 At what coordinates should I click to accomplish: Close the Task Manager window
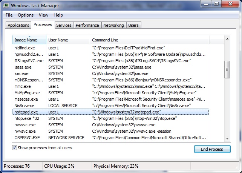pos(230,4)
